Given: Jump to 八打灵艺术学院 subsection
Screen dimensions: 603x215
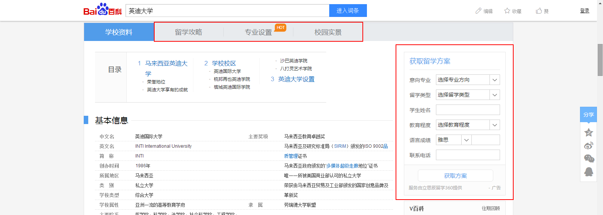Looking at the screenshot, I should pos(296,68).
